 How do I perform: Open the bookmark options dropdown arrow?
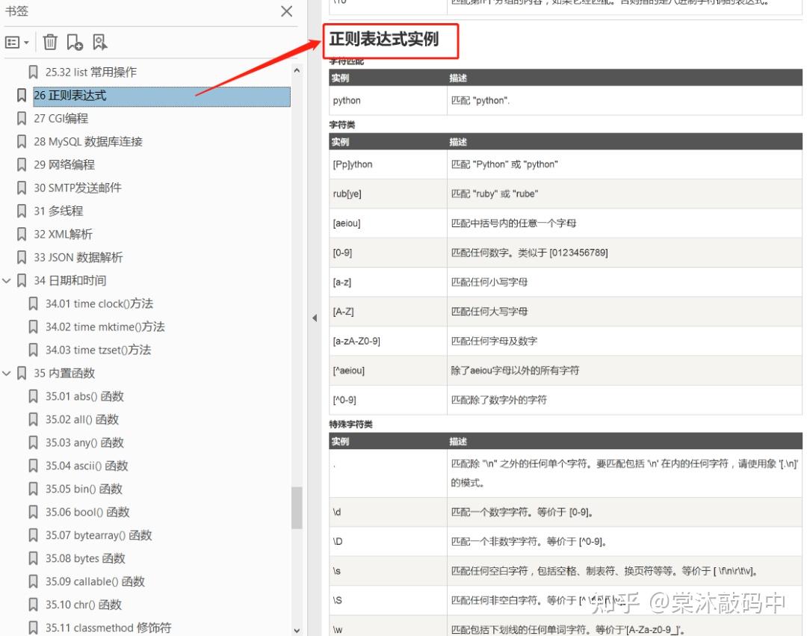click(x=28, y=42)
